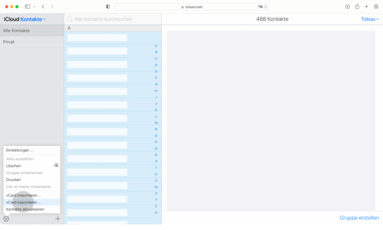This screenshot has height=230, width=383.
Task: Jump to letter C in index
Action: 156,59
